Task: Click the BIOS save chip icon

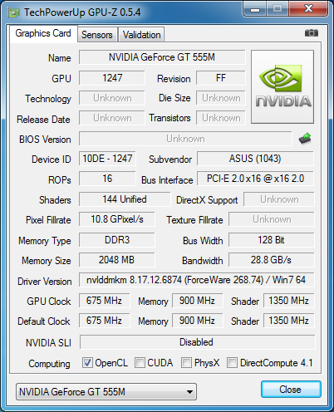Action: point(305,139)
